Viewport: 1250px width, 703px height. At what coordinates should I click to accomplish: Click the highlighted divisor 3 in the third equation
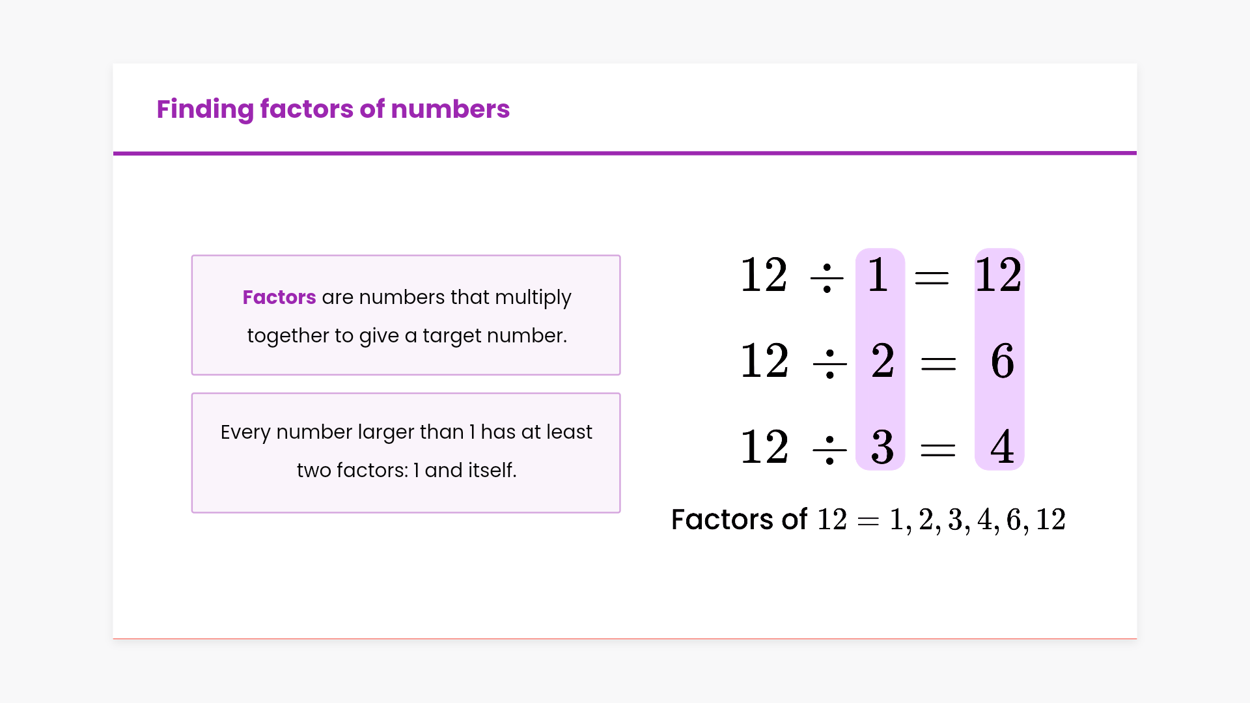pos(882,447)
